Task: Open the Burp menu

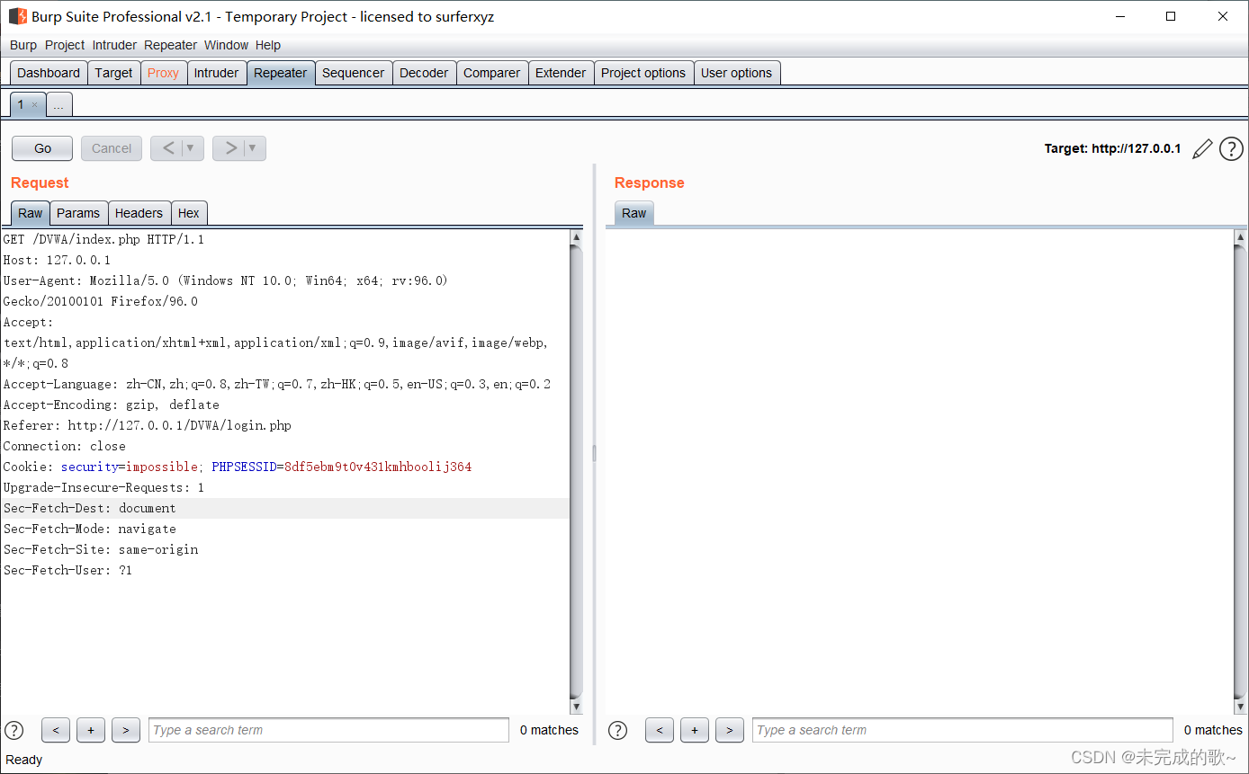Action: [x=23, y=45]
